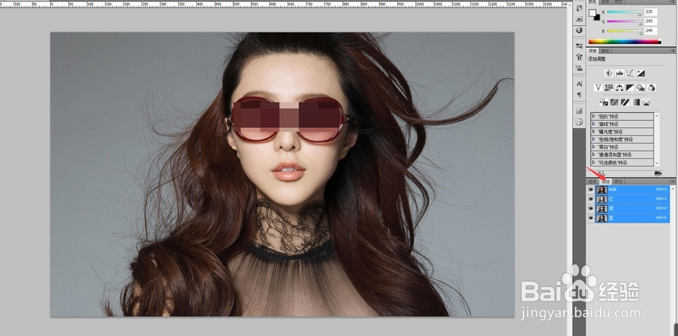Add a Black & White adjustment layer

pyautogui.click(x=630, y=87)
